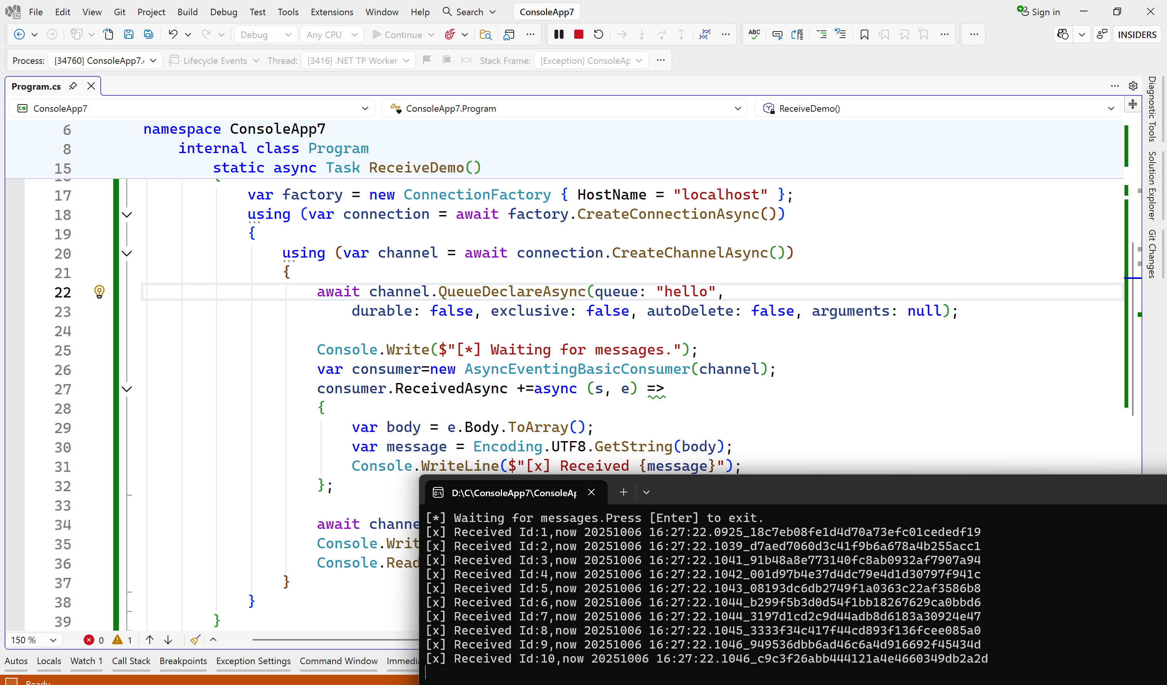
Task: Click the Continue debugging button
Action: 397,35
